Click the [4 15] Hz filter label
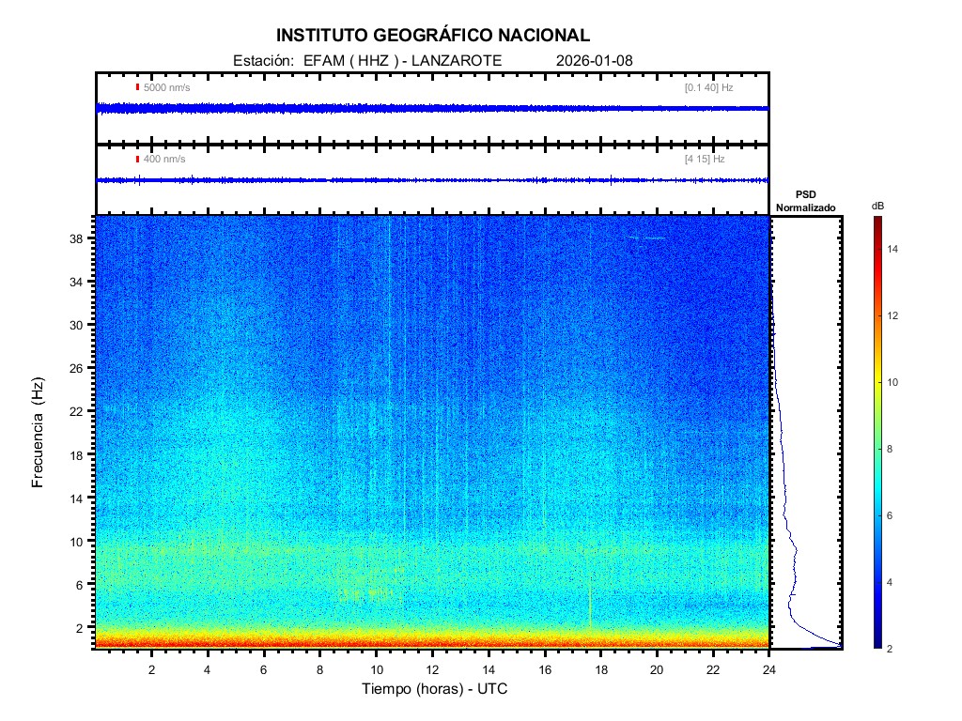 click(705, 159)
